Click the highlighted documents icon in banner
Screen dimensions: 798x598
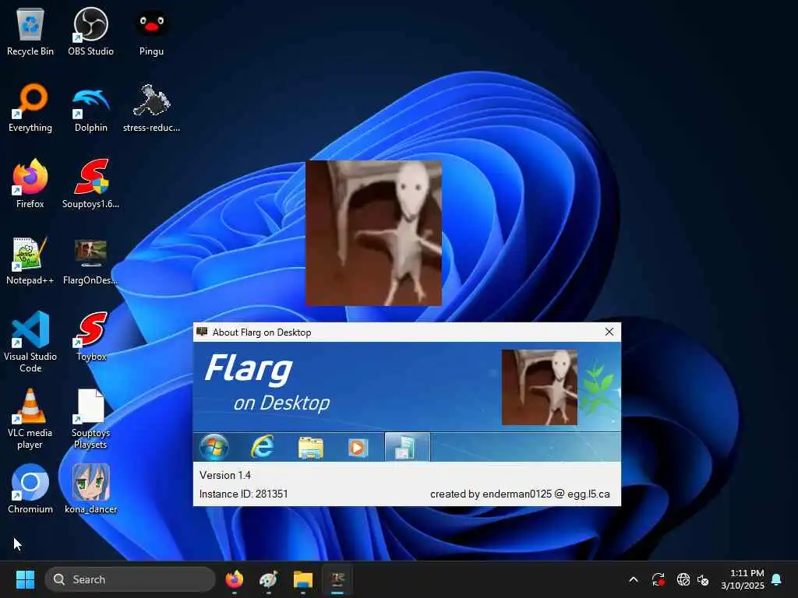407,448
